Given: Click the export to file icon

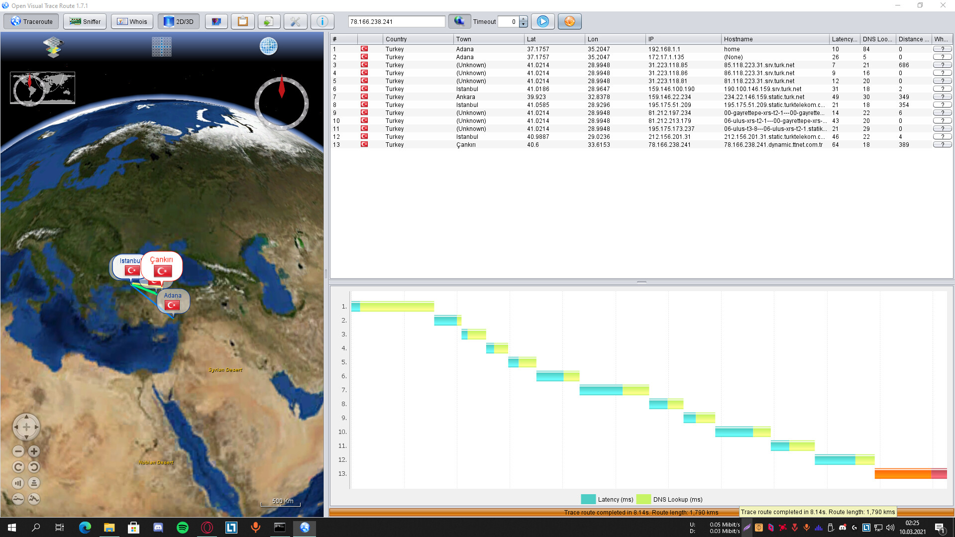Looking at the screenshot, I should click(x=269, y=21).
